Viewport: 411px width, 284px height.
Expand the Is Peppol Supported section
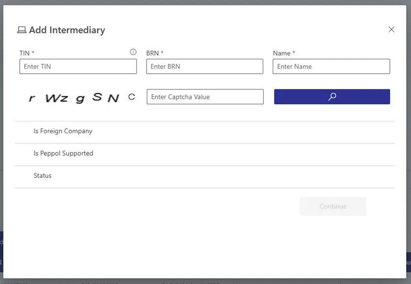pyautogui.click(x=63, y=153)
